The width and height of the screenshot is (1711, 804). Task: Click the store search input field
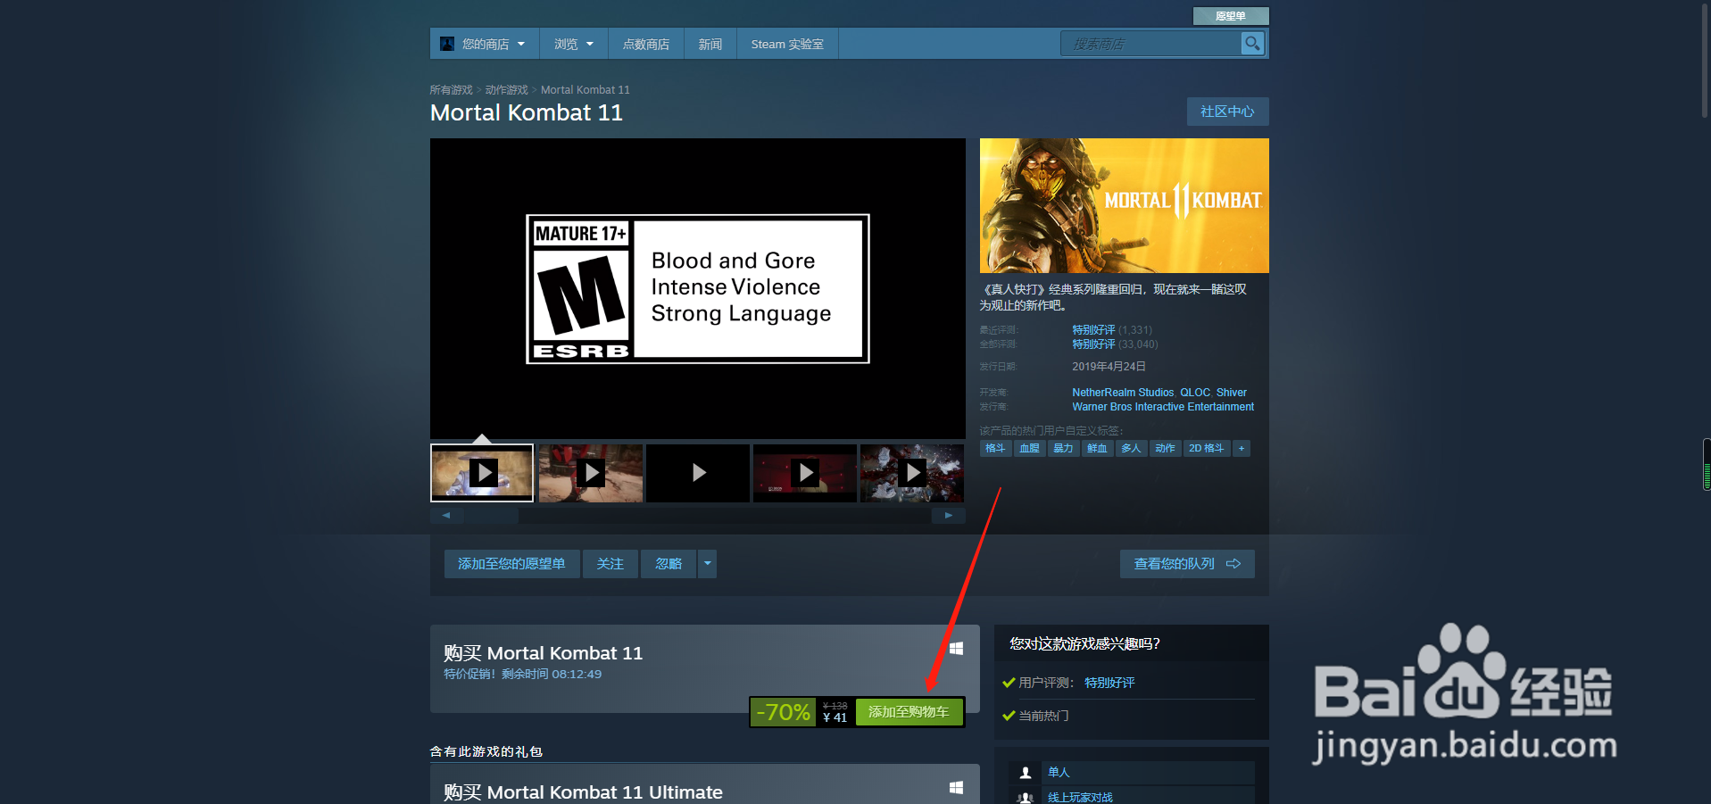pyautogui.click(x=1151, y=44)
